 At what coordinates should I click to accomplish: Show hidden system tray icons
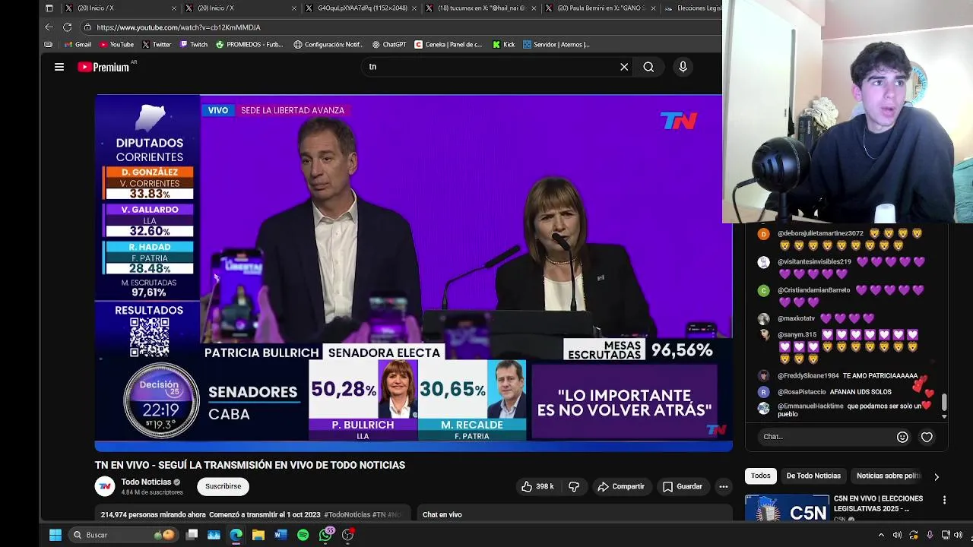[881, 535]
